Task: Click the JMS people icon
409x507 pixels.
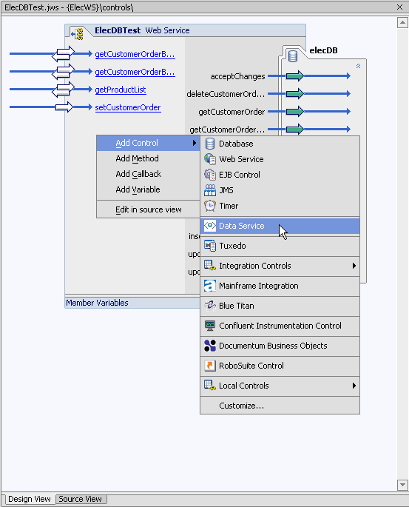Action: coord(210,190)
